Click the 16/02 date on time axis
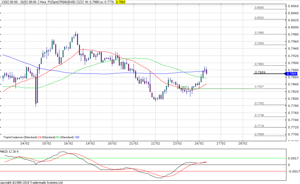This screenshot has height=184, width=300. [69, 143]
